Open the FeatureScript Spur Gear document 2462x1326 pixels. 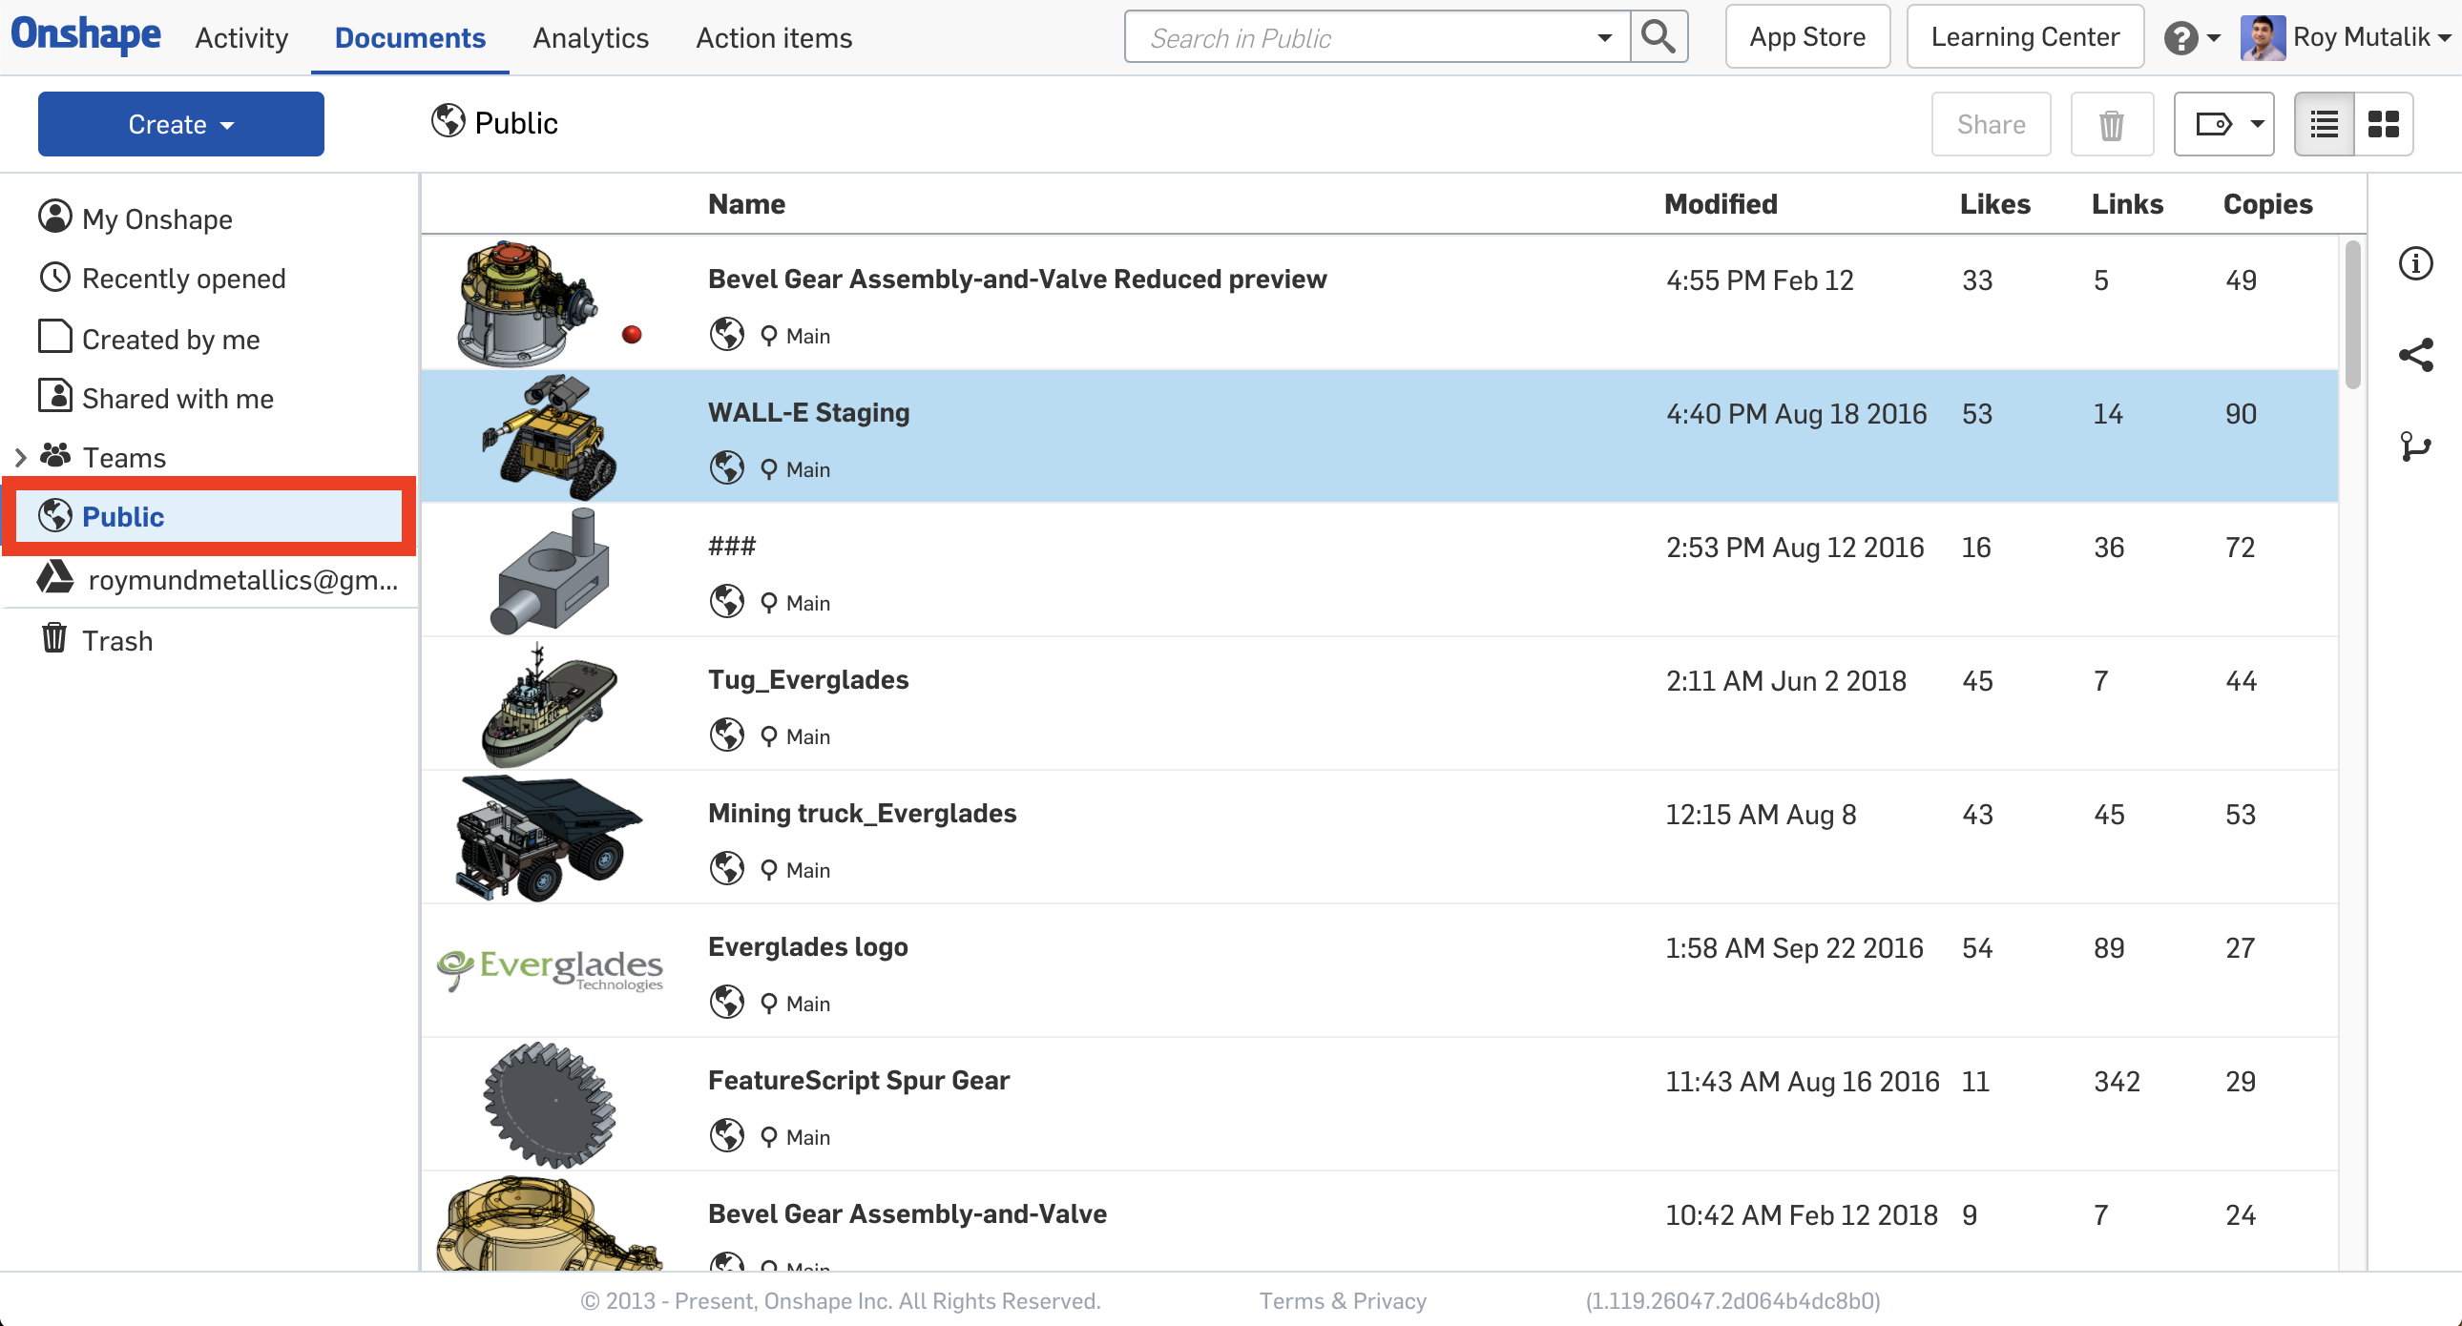click(x=858, y=1080)
